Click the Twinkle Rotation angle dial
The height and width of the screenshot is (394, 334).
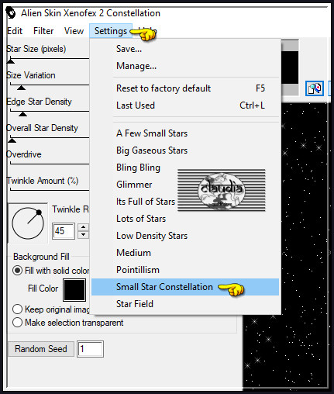click(x=28, y=223)
